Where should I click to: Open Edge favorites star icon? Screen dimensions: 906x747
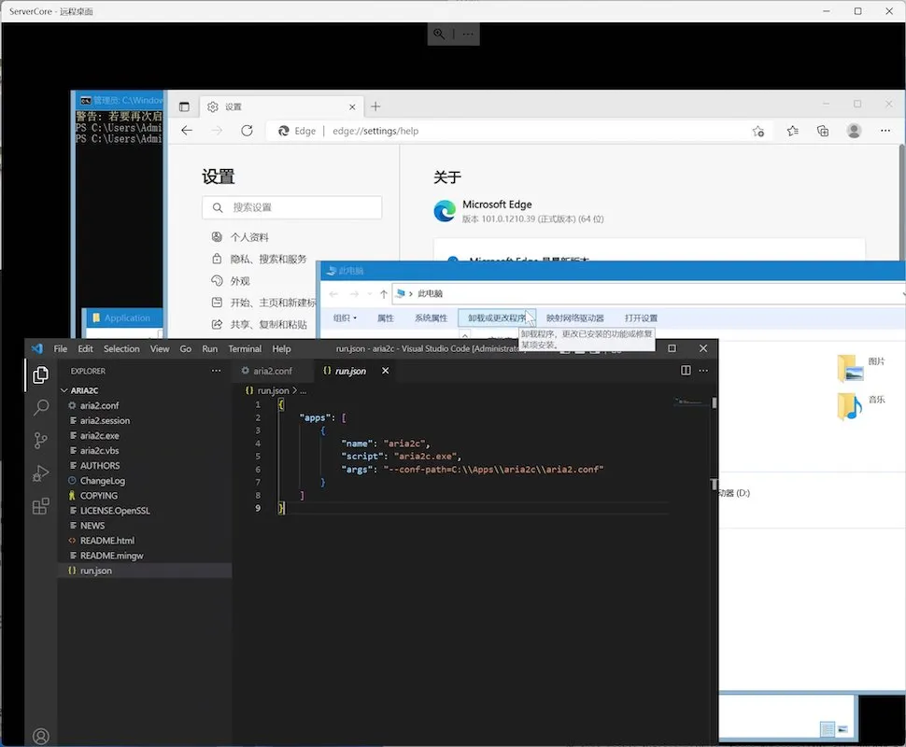792,131
